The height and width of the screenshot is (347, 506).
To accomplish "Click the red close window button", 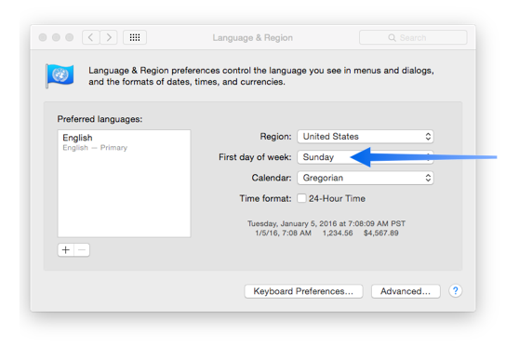I will coord(43,37).
